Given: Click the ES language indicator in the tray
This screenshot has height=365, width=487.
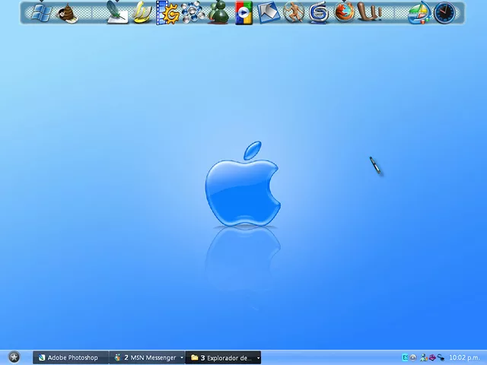Looking at the screenshot, I should click(x=405, y=357).
